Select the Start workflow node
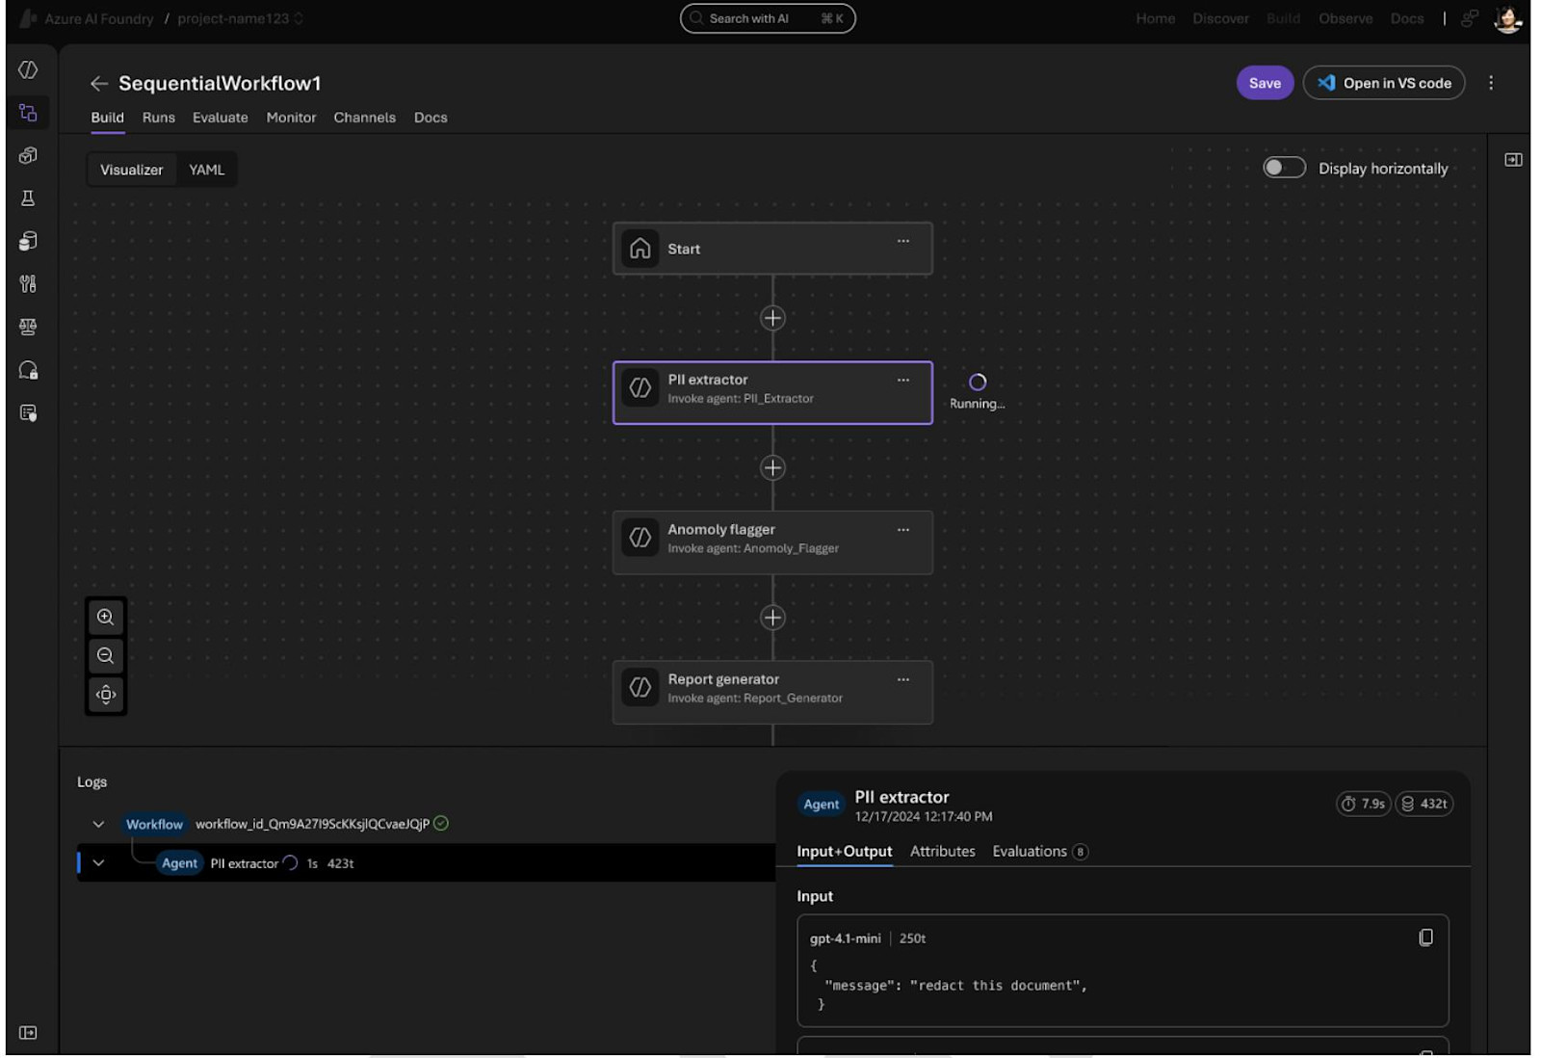This screenshot has height=1058, width=1541. point(772,249)
